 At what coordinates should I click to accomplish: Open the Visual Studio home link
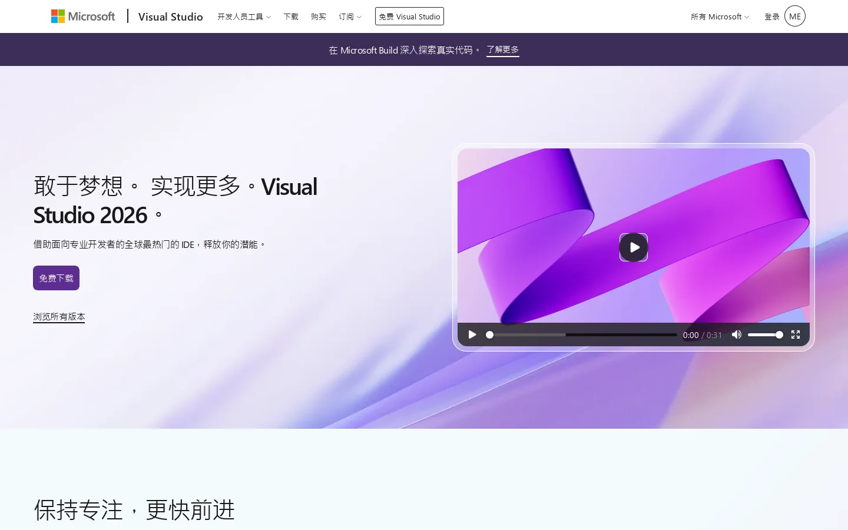[170, 16]
